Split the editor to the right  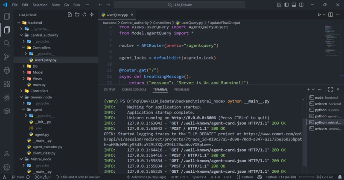click(x=331, y=14)
